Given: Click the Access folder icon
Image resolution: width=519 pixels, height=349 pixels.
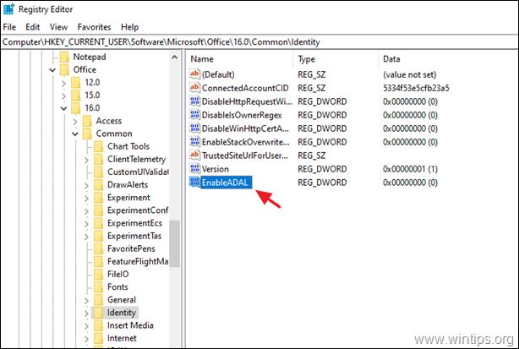Looking at the screenshot, I should 87,121.
